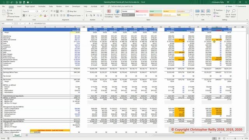The width and height of the screenshot is (249, 140).
Task: Select the Sheet1 worksheet tab
Action: tap(17, 135)
